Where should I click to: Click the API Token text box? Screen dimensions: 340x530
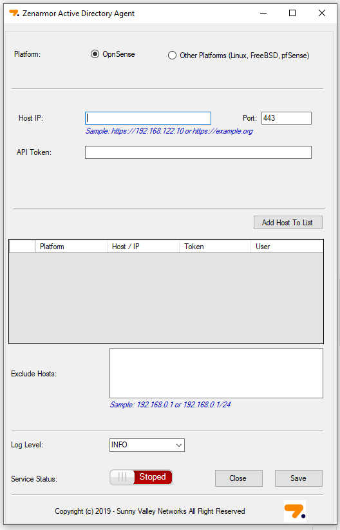click(x=198, y=152)
